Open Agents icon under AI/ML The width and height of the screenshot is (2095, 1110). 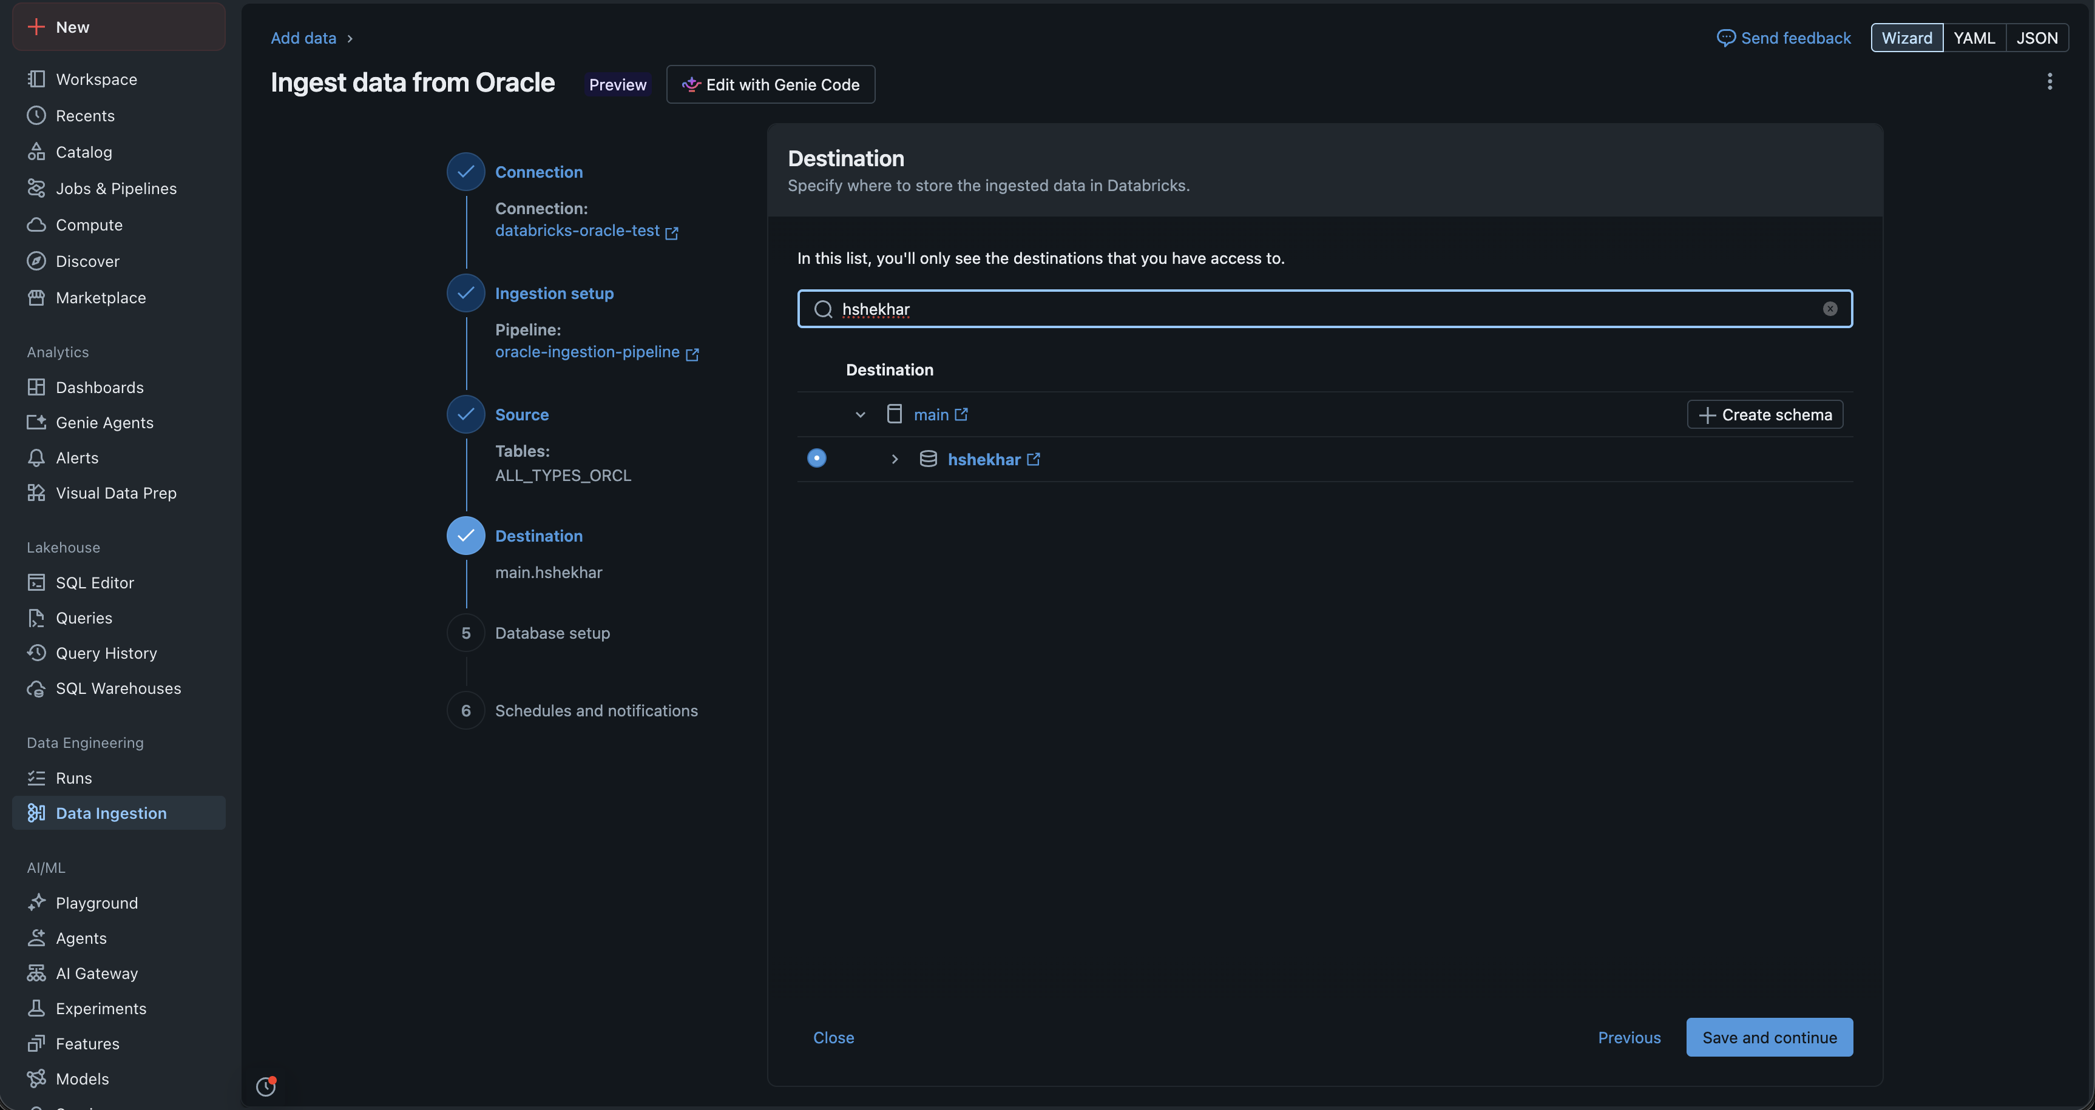[x=36, y=938]
